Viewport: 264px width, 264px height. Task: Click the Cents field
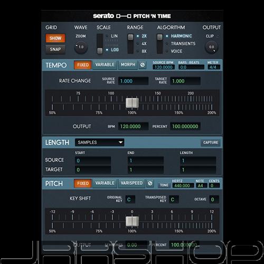pos(214,186)
